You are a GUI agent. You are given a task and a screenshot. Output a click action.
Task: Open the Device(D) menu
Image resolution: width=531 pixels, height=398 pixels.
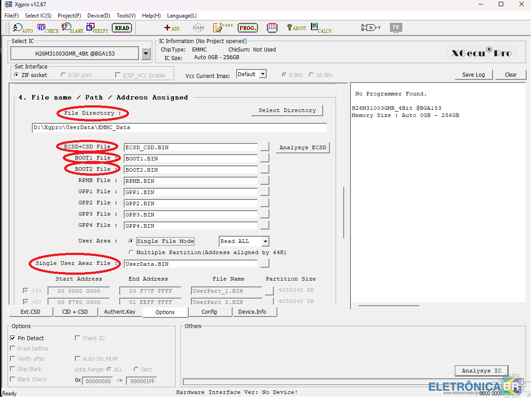point(99,16)
